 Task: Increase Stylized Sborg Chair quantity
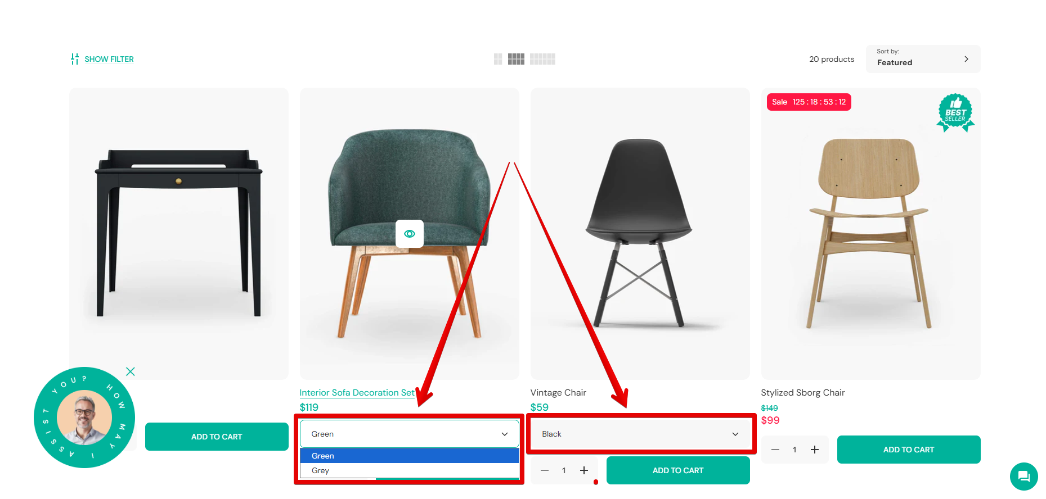[x=815, y=450]
